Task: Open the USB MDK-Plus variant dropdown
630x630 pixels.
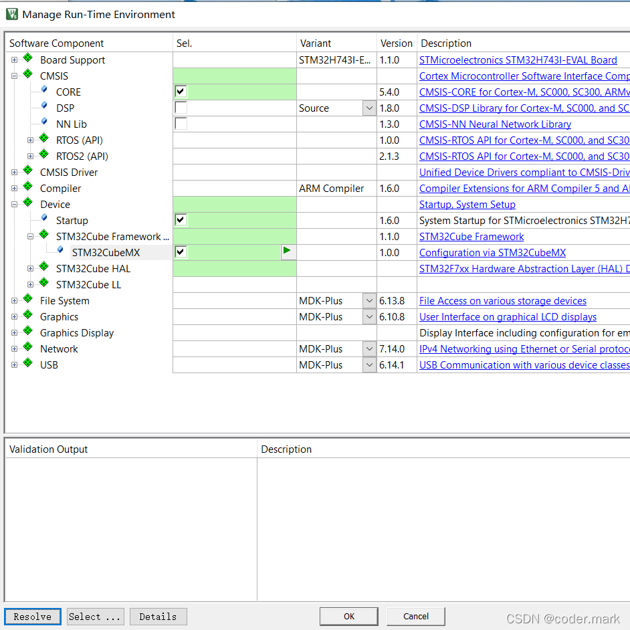Action: point(369,365)
